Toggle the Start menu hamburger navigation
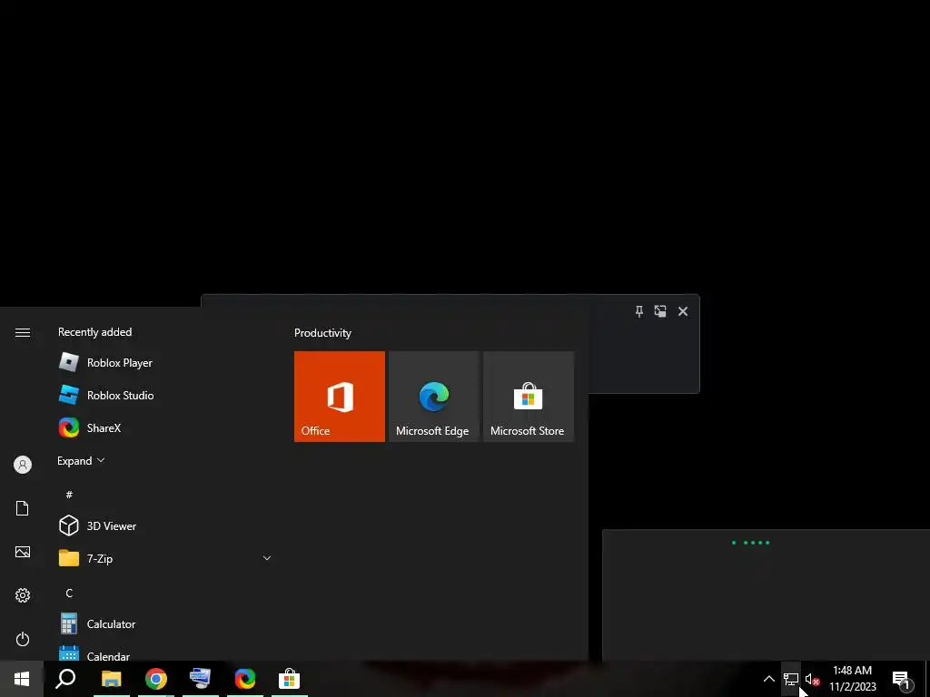The image size is (930, 697). (x=23, y=332)
